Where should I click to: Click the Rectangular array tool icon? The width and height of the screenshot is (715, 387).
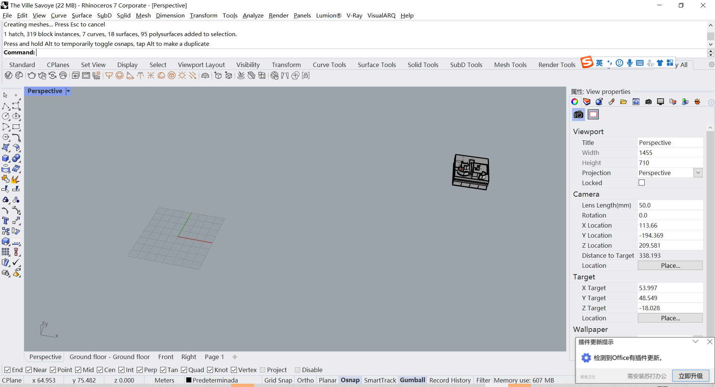tap(6, 252)
